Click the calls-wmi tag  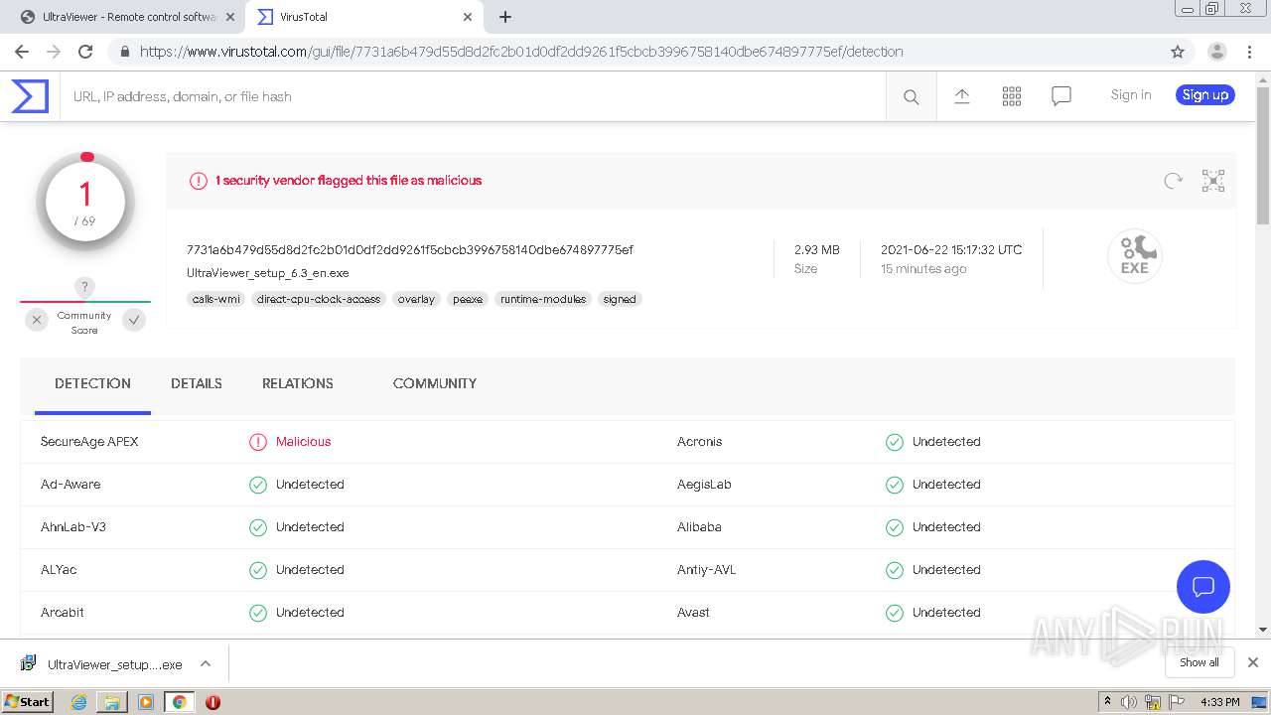(216, 299)
